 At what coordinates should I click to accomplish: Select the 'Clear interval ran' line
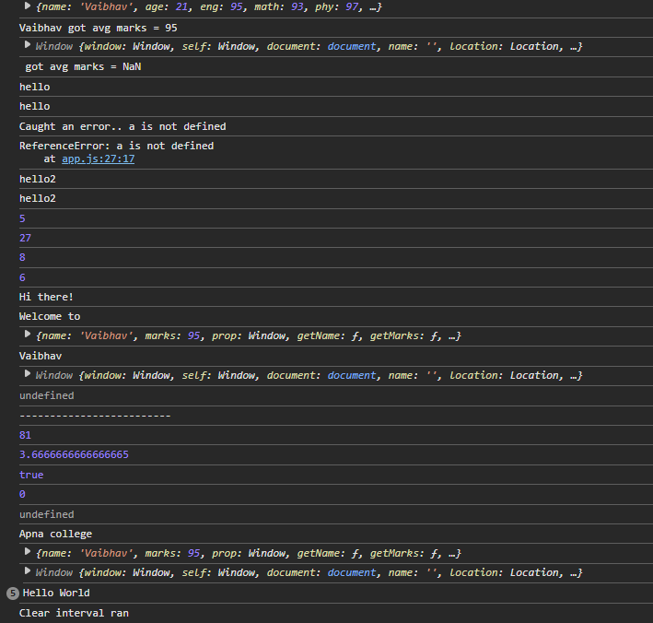pyautogui.click(x=74, y=613)
